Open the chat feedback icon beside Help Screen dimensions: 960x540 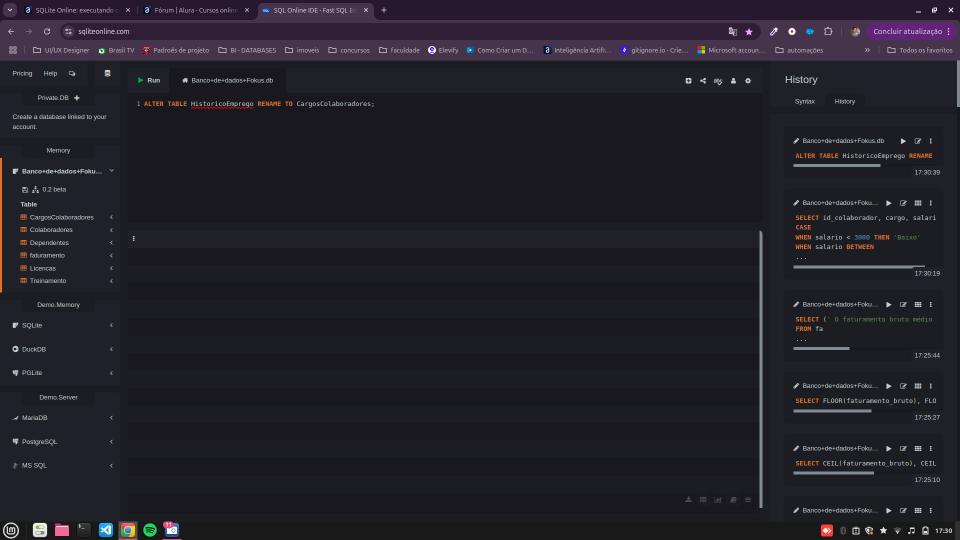coord(72,73)
